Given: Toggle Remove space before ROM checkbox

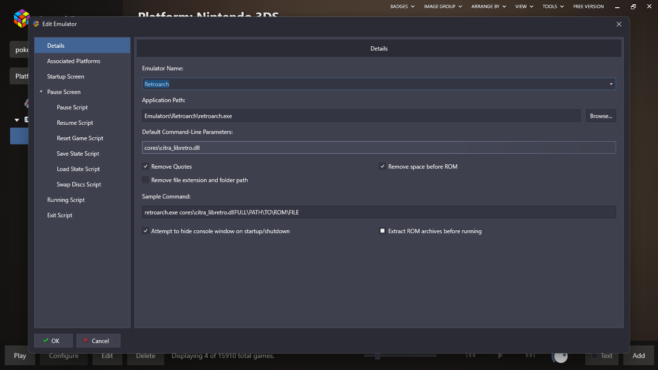Looking at the screenshot, I should (x=382, y=166).
